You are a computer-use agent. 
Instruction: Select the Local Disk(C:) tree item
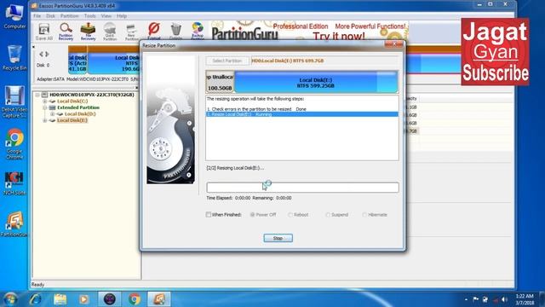(72, 101)
